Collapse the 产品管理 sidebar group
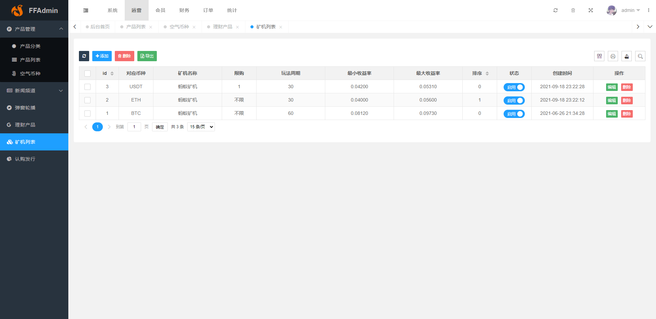The height and width of the screenshot is (319, 656). tap(34, 29)
